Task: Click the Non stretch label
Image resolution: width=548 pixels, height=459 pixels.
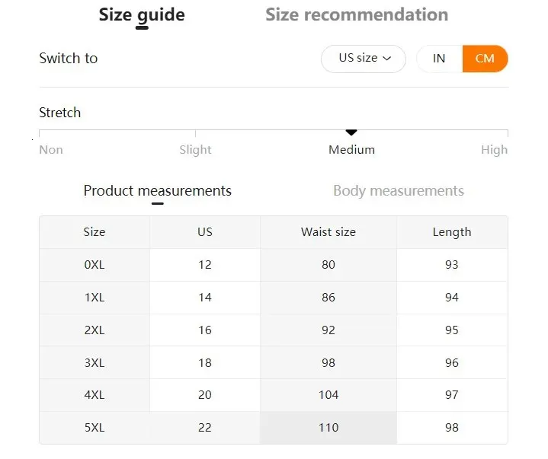Action: (51, 150)
